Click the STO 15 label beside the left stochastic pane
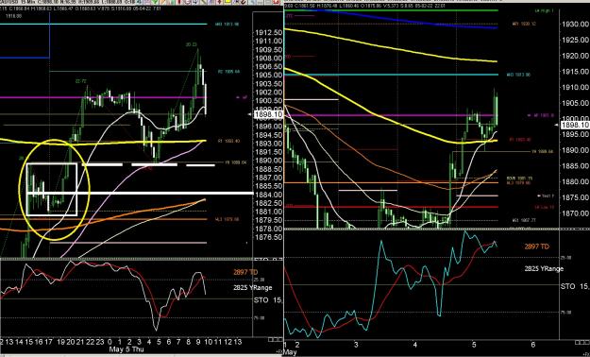The height and width of the screenshot is (357, 590). pyautogui.click(x=268, y=300)
